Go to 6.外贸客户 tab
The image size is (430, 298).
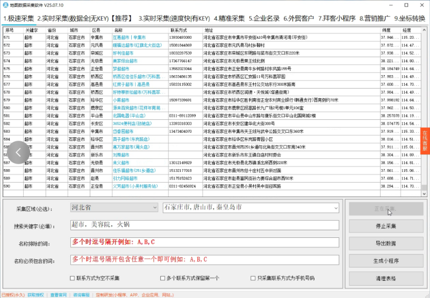pyautogui.click(x=299, y=18)
